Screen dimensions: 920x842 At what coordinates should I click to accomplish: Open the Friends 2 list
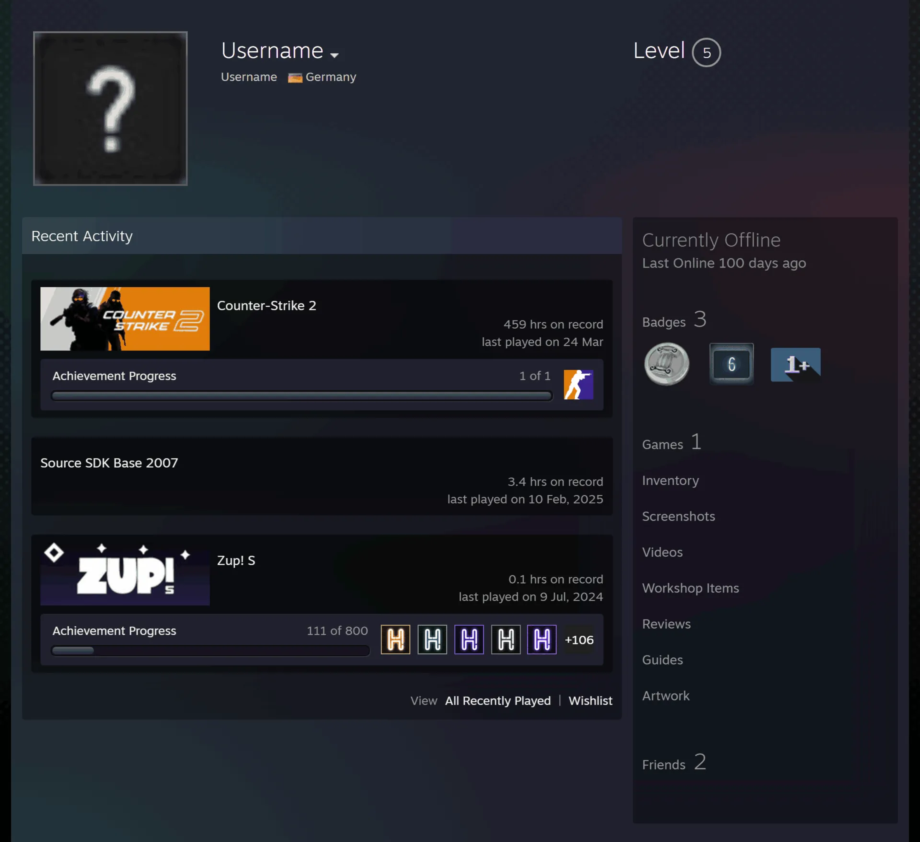[x=674, y=763]
